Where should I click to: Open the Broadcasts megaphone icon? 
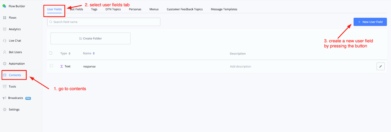[4, 98]
